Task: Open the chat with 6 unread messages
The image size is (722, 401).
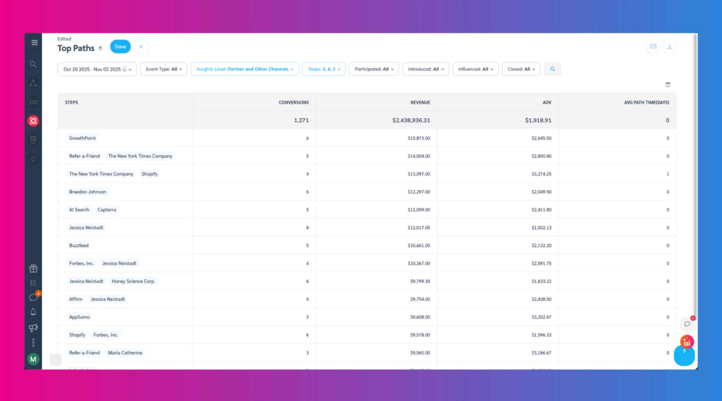Action: click(33, 297)
